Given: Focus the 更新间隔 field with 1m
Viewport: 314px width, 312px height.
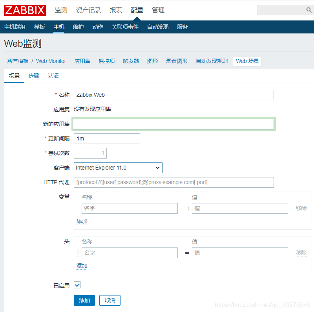Looking at the screenshot, I should (x=107, y=139).
